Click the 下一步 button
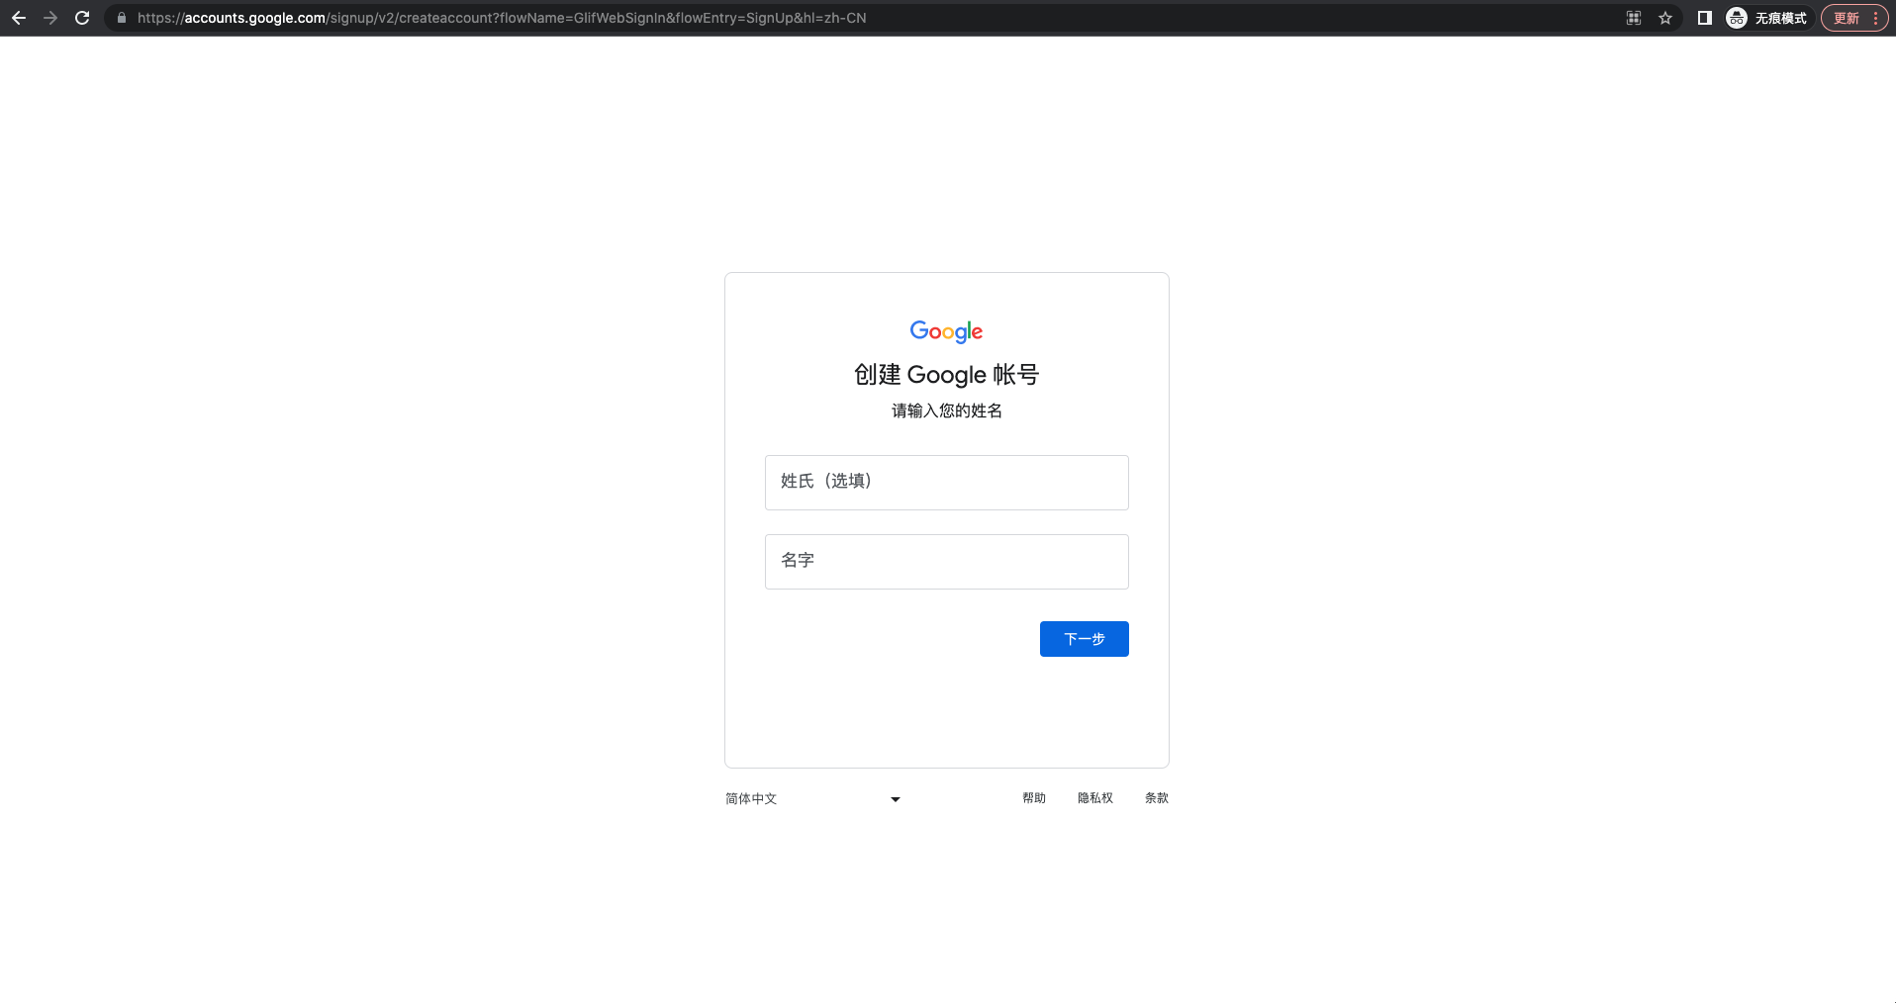This screenshot has width=1896, height=1003. click(x=1084, y=639)
